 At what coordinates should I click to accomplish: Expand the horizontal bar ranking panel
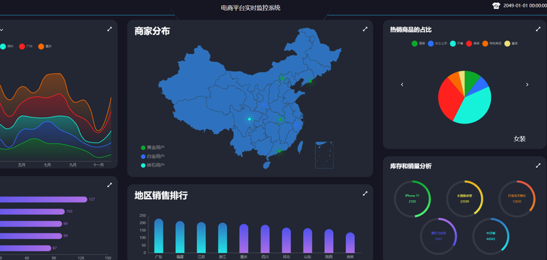point(109,185)
